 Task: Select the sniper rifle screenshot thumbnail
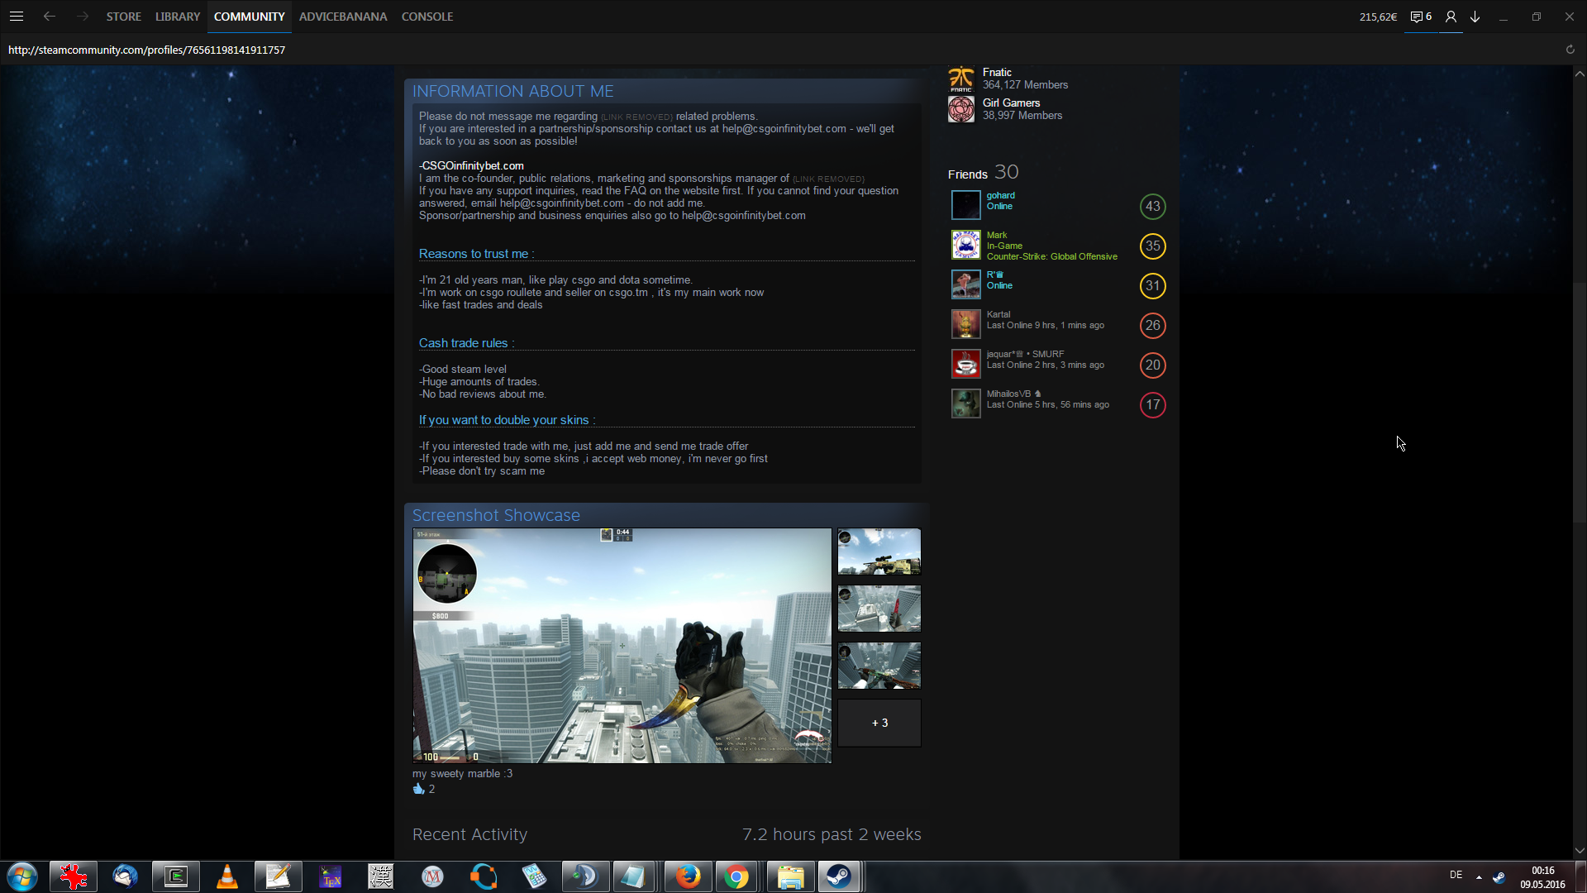(879, 552)
